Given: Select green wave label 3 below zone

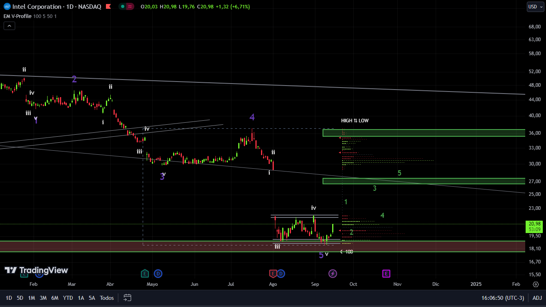Looking at the screenshot, I should (375, 188).
